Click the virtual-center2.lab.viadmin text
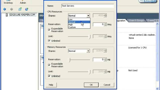Screen dimensions: 160x90 pos(142,35)
